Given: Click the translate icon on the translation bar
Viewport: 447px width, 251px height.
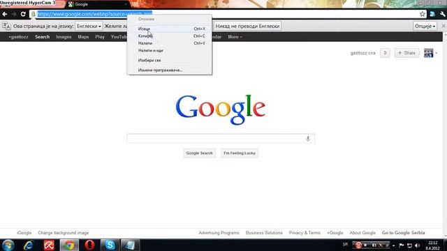Looking at the screenshot, I should (6, 26).
